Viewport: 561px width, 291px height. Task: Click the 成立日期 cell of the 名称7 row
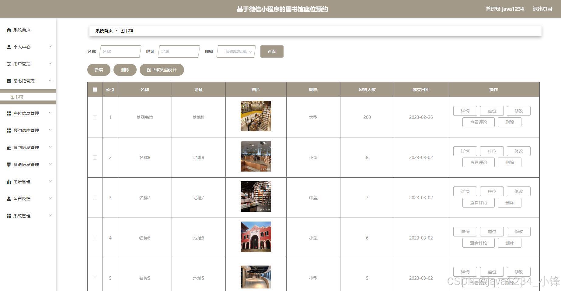421,198
